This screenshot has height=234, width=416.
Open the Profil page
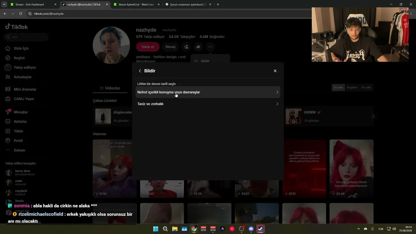pos(18,141)
